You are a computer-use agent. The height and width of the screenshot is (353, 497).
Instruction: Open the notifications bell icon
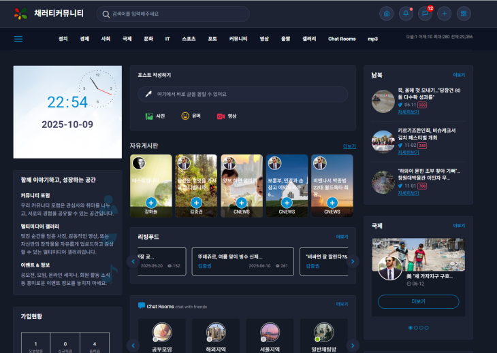(406, 14)
